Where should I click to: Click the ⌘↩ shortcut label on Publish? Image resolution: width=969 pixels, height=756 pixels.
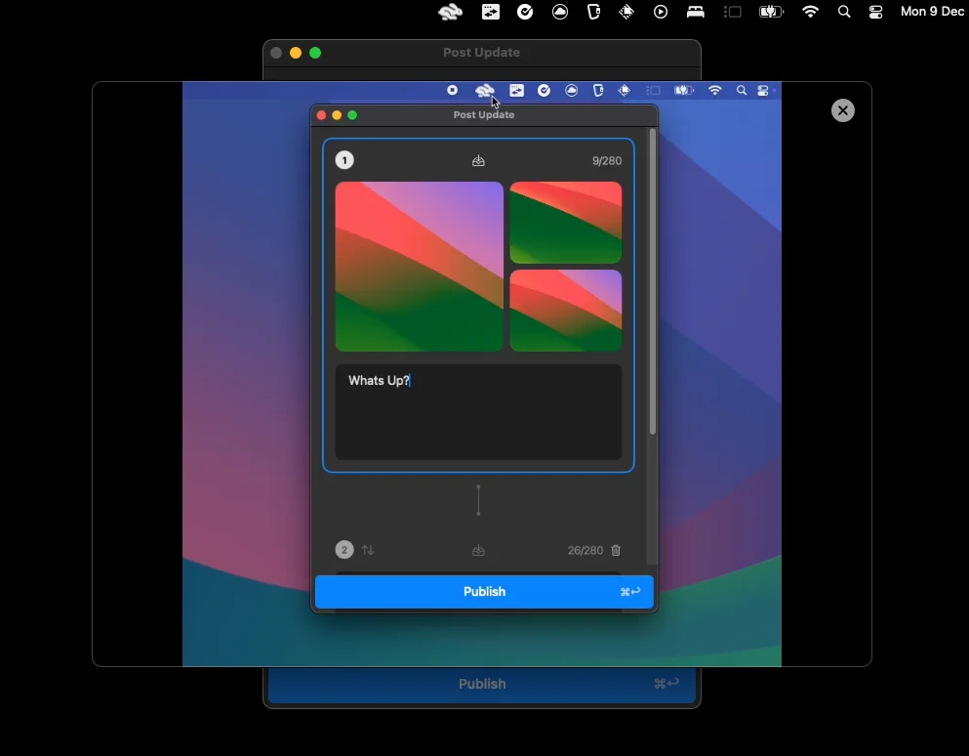[x=630, y=592]
